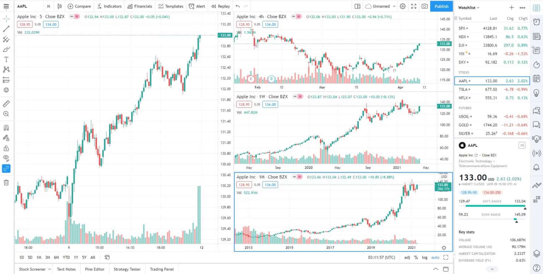This screenshot has width=543, height=274.
Task: Select TSLA in the watchlist
Action: point(464,89)
